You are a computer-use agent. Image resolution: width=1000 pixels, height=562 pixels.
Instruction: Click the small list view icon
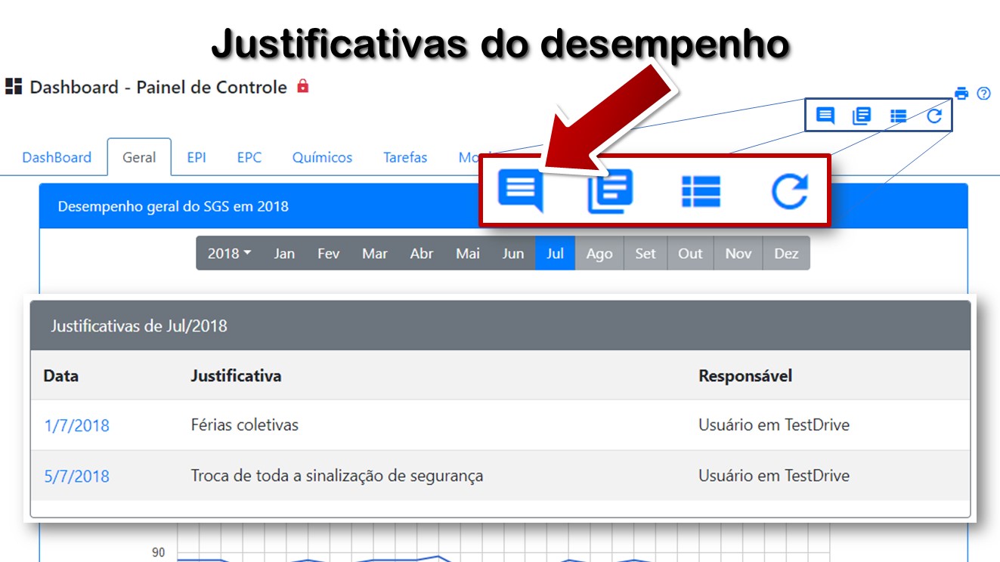coord(898,116)
